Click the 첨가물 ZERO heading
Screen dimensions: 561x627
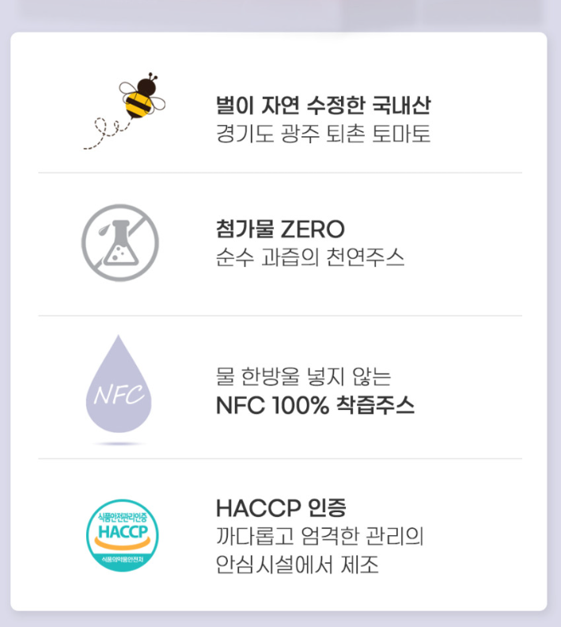280,229
